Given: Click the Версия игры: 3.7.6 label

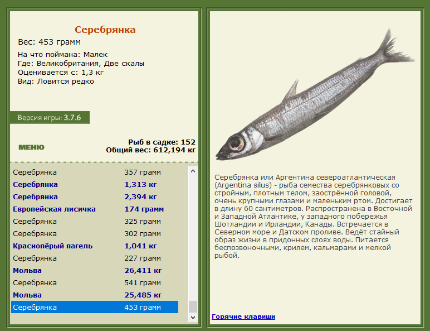Looking at the screenshot, I should click(x=50, y=118).
